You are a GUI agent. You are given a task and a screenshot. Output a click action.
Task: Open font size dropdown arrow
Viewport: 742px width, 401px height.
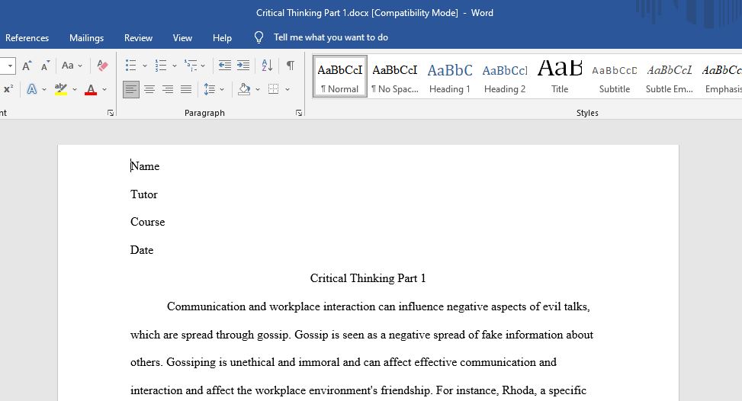[11, 66]
